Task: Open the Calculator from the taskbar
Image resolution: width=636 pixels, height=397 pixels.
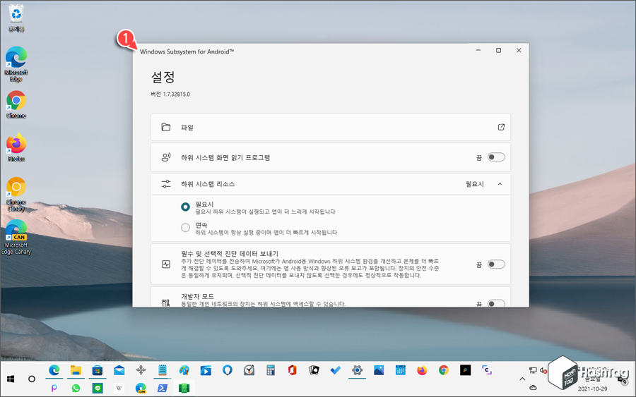Action: tap(271, 370)
